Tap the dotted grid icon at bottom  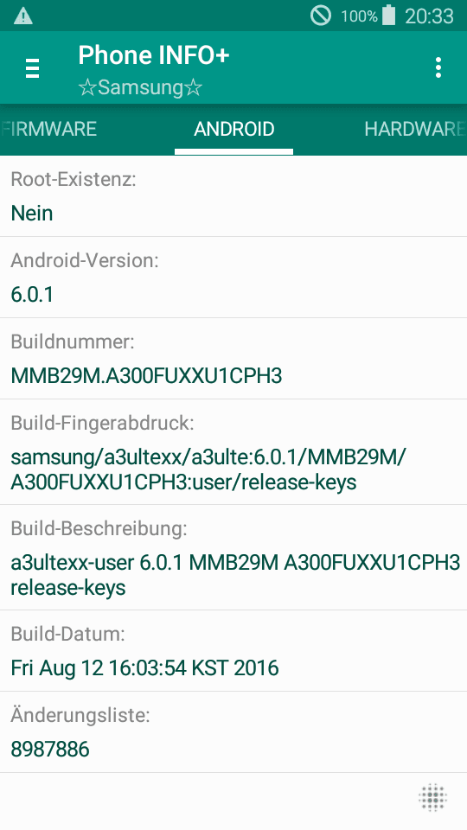(433, 796)
